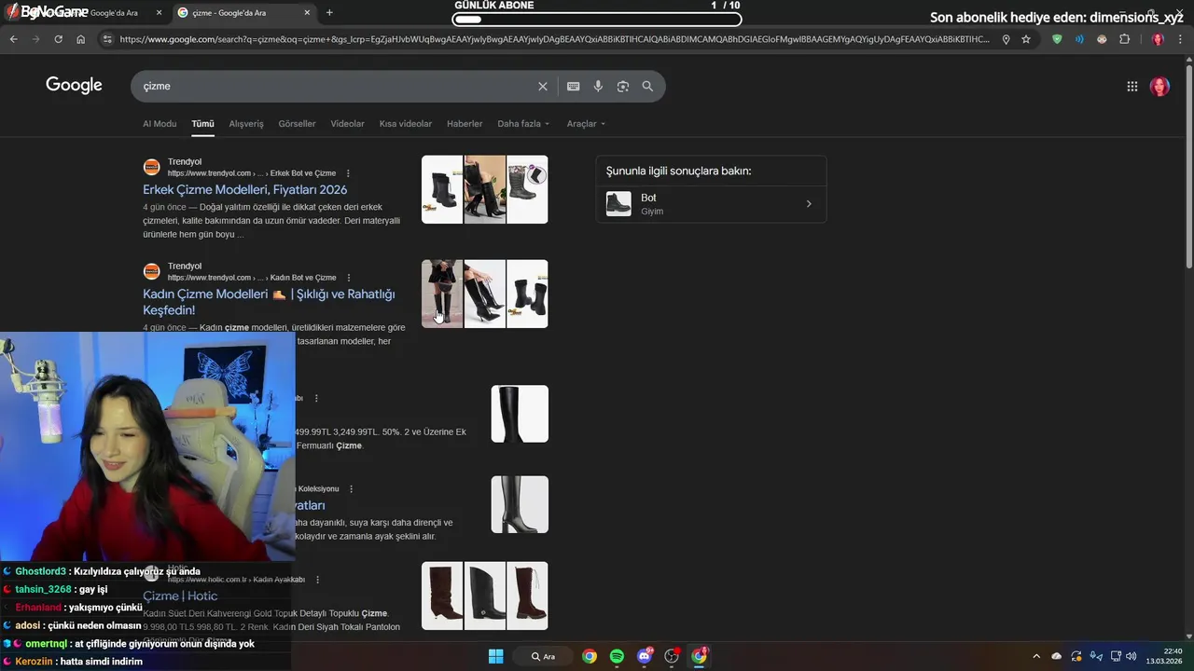Open the Chrome three-dot menu

click(x=1181, y=39)
